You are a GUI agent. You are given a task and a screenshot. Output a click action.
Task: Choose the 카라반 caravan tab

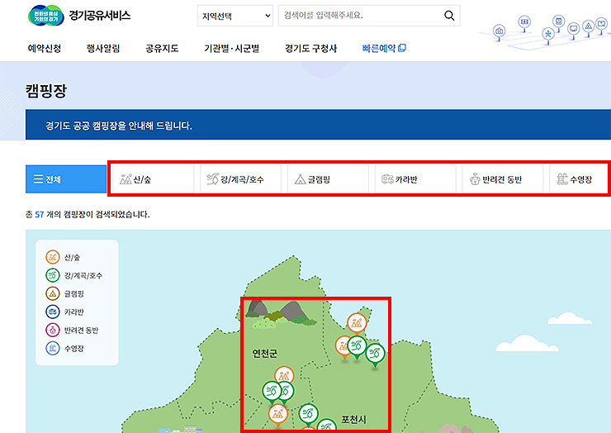pos(415,179)
